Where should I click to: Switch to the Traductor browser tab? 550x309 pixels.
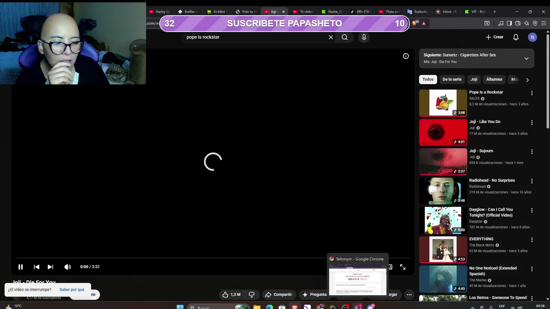pyautogui.click(x=418, y=12)
